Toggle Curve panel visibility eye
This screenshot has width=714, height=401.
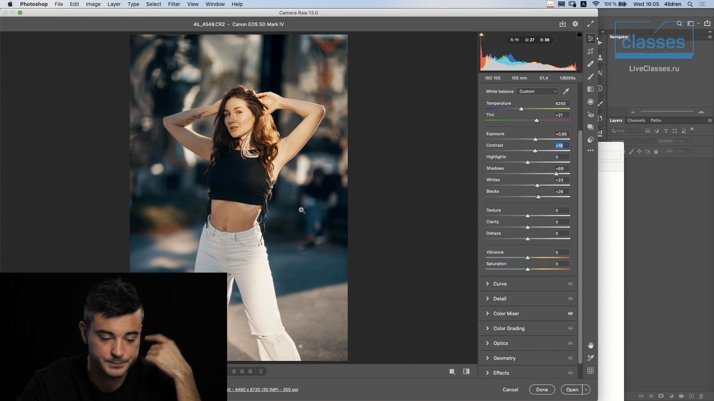pyautogui.click(x=570, y=284)
